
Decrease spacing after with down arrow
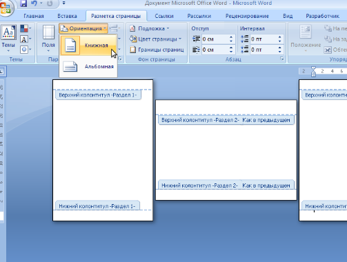coord(279,52)
